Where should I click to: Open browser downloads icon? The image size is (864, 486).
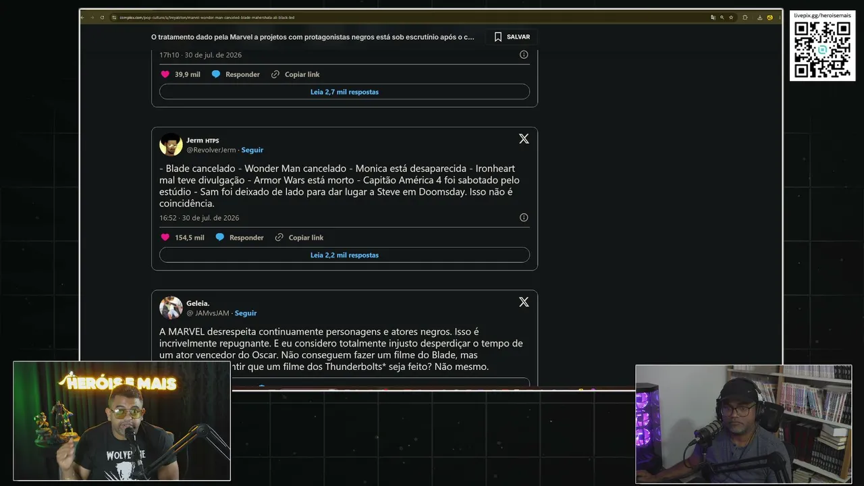pyautogui.click(x=760, y=18)
